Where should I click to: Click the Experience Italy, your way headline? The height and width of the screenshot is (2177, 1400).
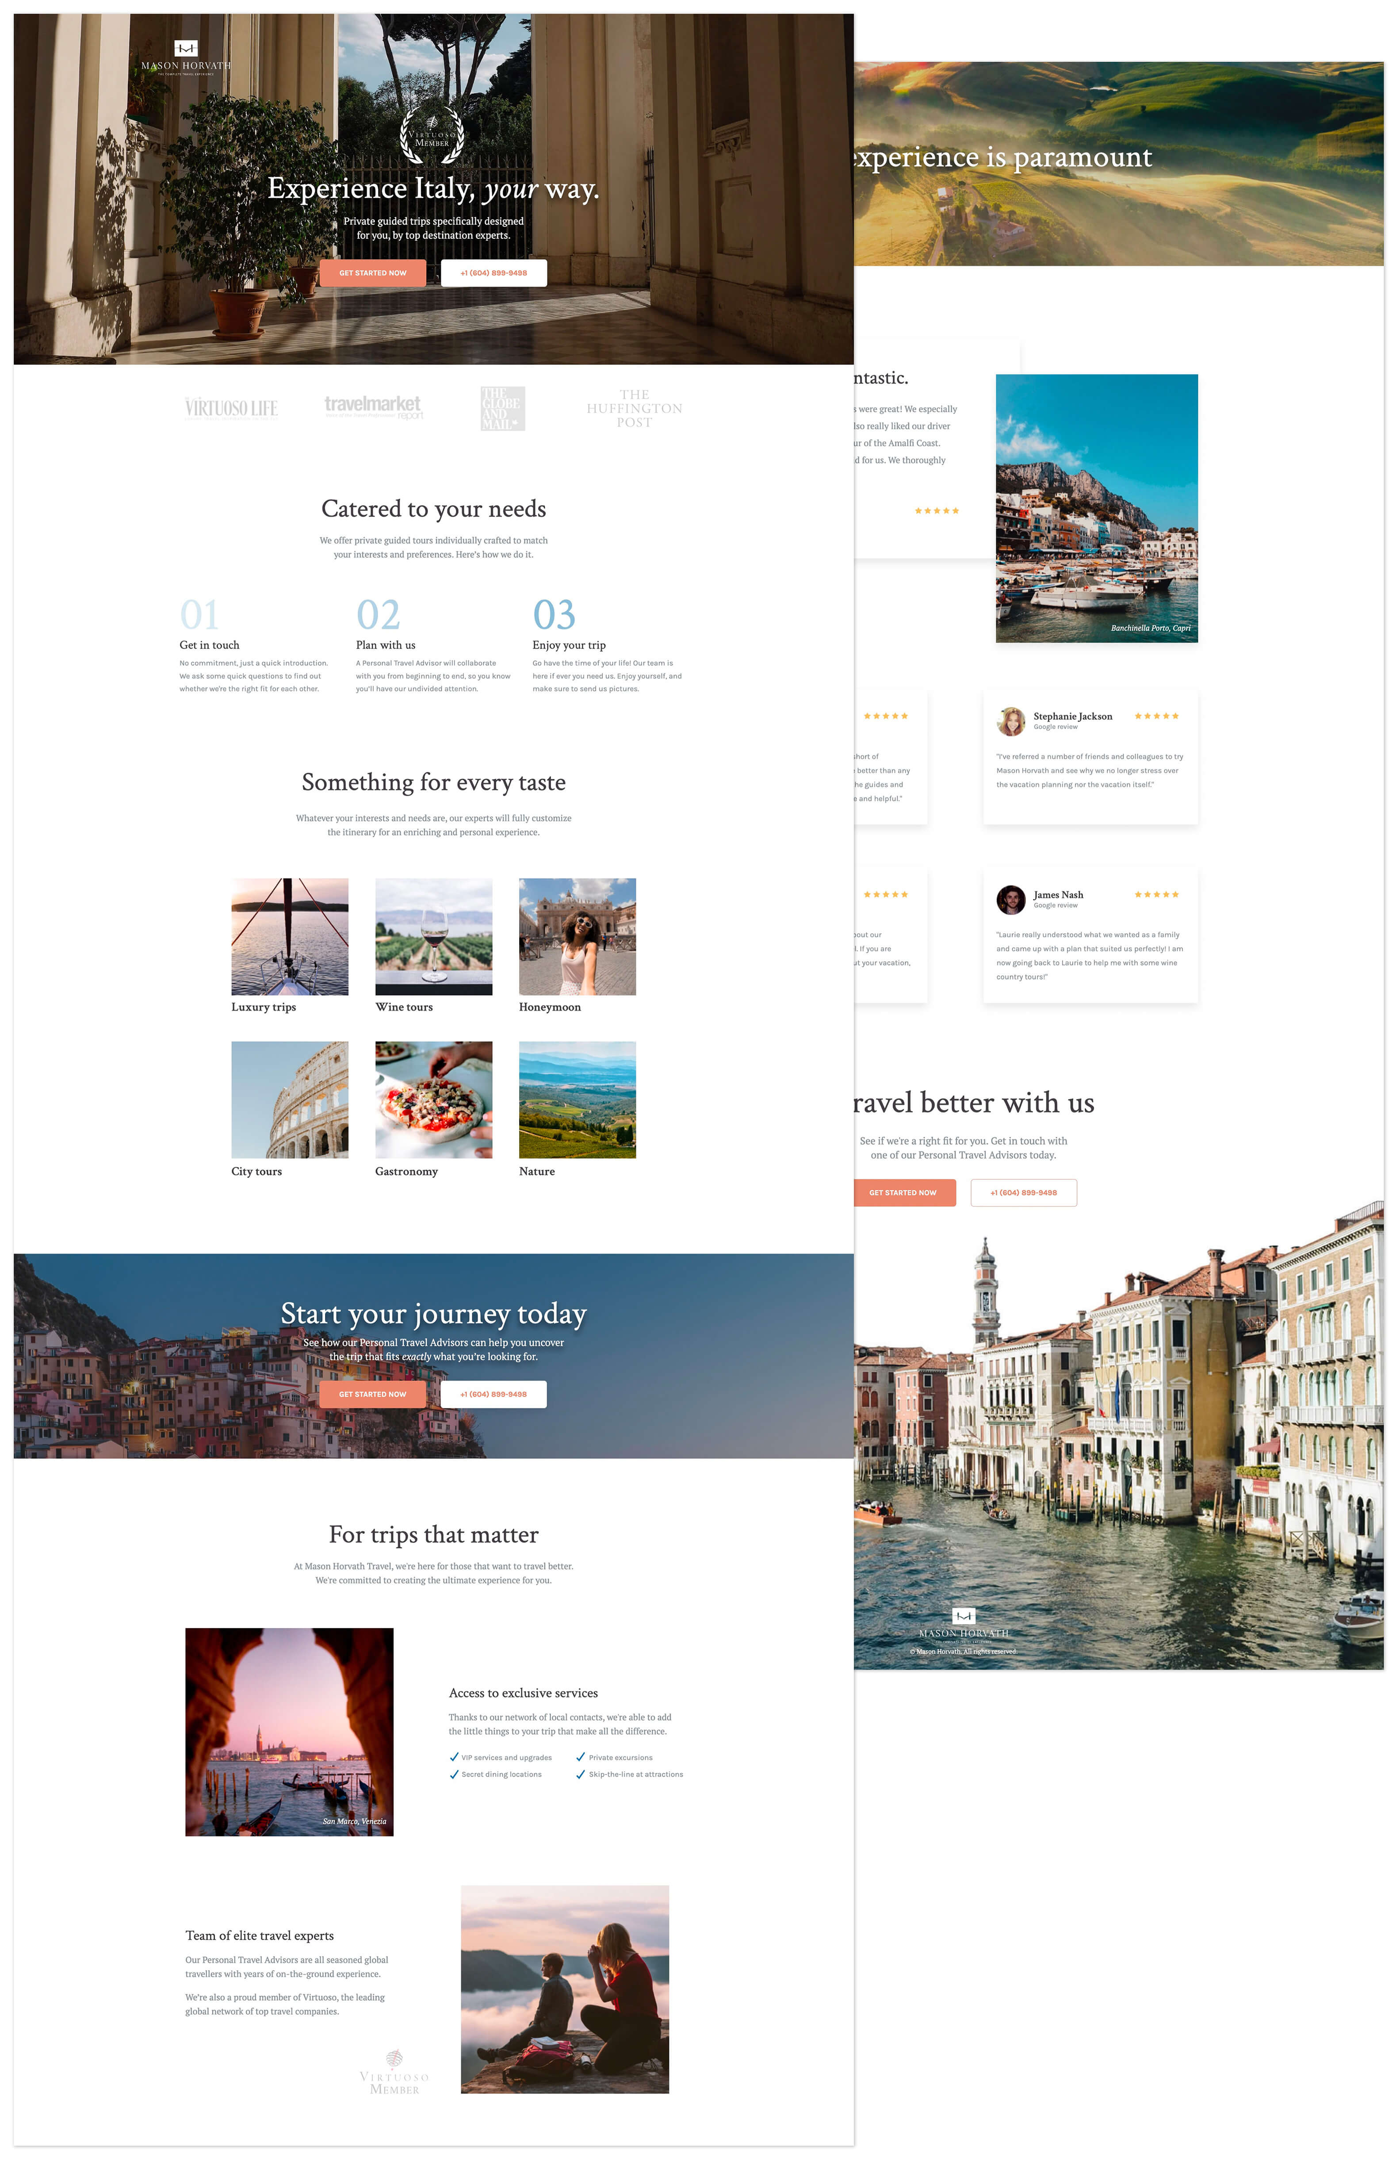click(434, 189)
